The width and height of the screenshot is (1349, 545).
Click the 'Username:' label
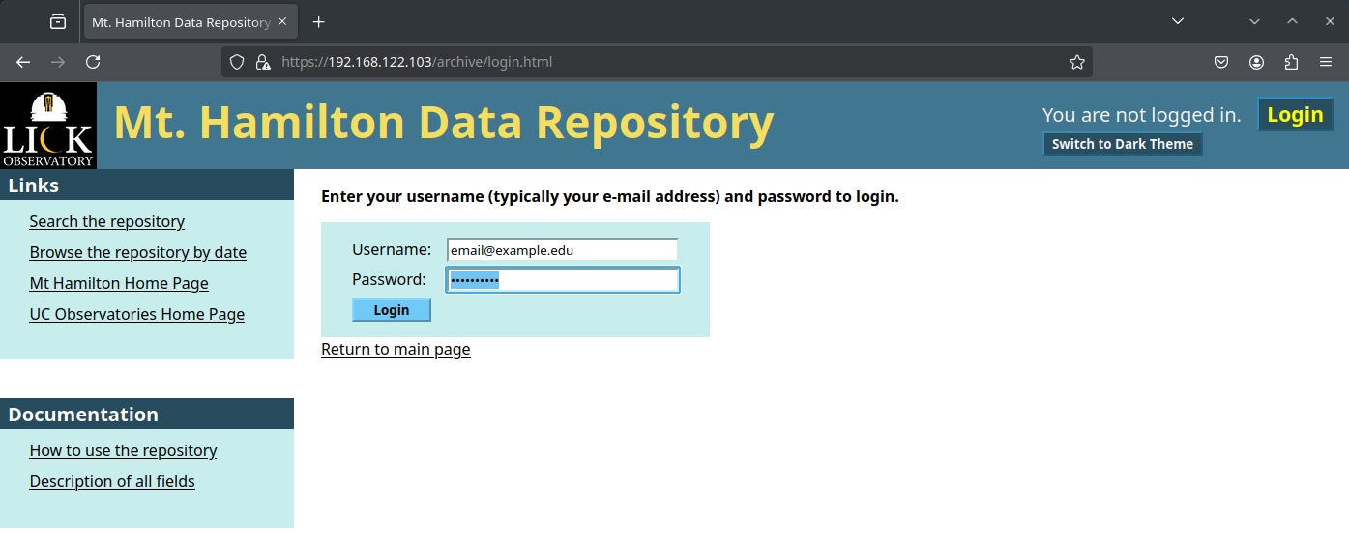(x=392, y=249)
